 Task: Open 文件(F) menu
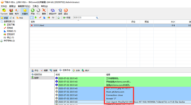[x=4, y=6]
